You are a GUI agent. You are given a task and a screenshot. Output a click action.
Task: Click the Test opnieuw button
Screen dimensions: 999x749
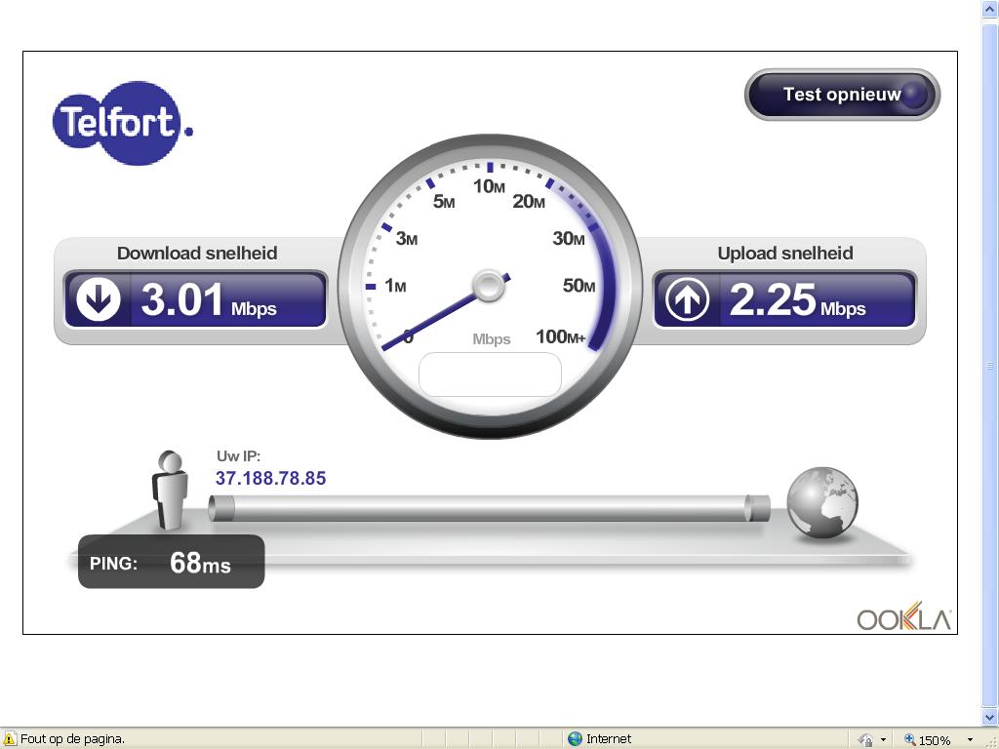pos(841,95)
